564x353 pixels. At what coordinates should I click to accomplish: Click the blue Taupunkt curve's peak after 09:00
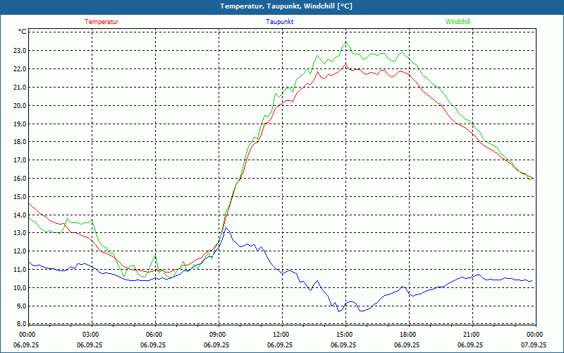226,229
